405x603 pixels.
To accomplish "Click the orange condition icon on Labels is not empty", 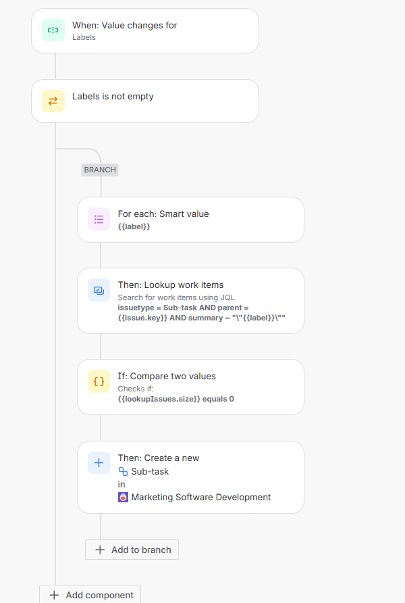I will (x=53, y=101).
